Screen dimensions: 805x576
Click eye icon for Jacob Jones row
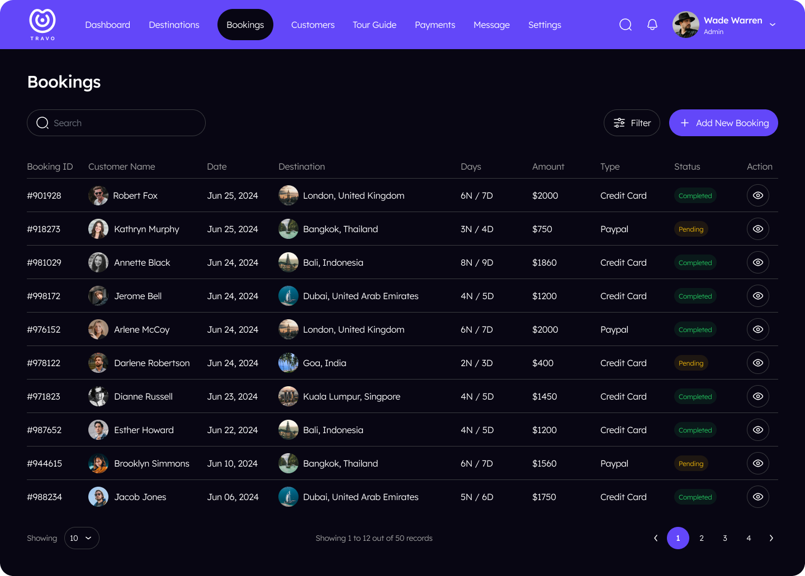(x=757, y=497)
